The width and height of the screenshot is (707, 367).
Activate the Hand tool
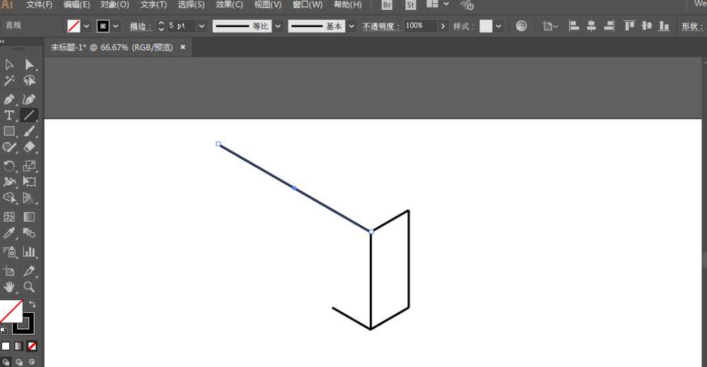tap(9, 287)
